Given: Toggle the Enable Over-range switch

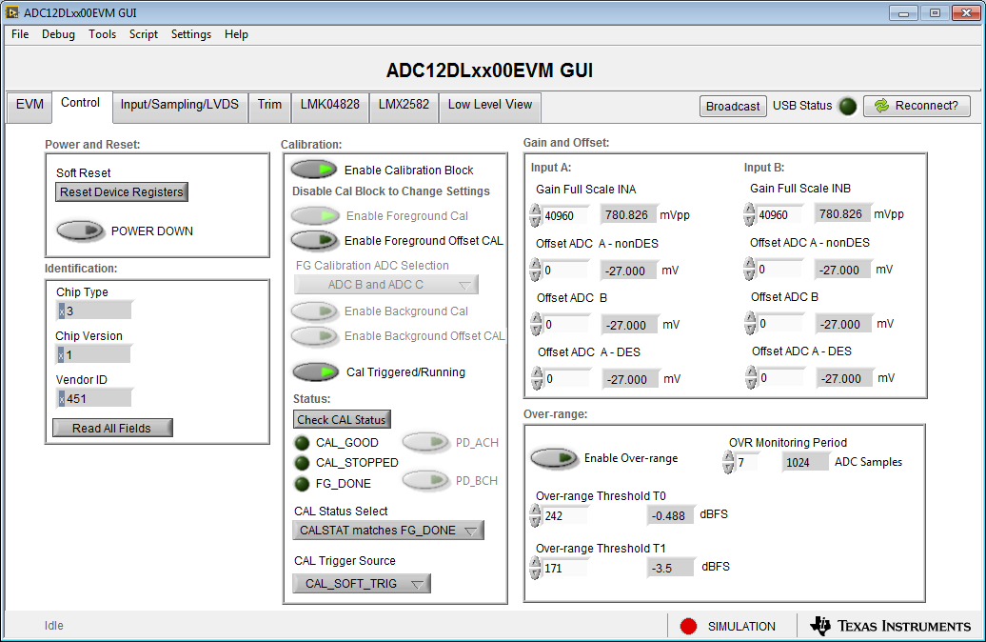Looking at the screenshot, I should [x=555, y=458].
